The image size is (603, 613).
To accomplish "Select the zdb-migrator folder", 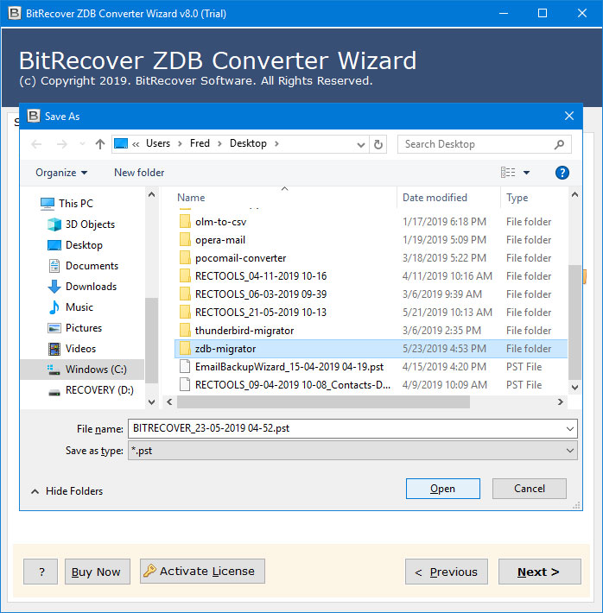I will click(x=371, y=349).
